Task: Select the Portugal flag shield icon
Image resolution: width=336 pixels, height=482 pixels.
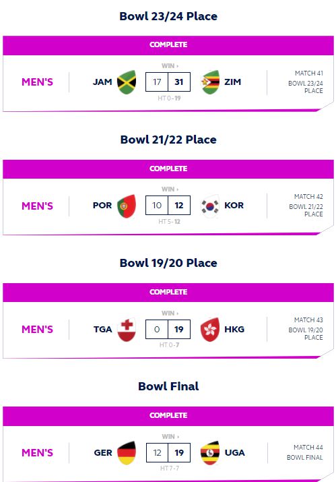Action: pos(127,206)
